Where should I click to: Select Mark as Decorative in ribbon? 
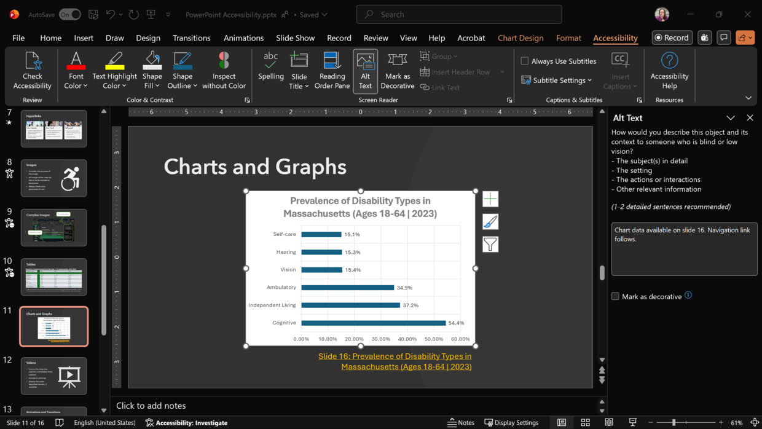click(x=398, y=71)
